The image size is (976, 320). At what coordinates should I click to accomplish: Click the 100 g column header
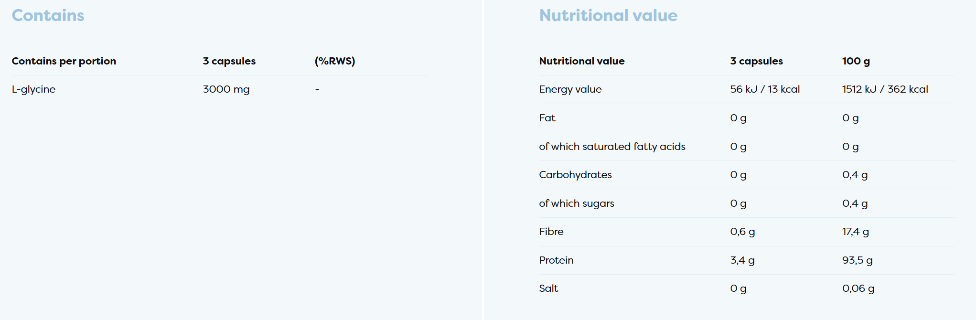(x=856, y=61)
